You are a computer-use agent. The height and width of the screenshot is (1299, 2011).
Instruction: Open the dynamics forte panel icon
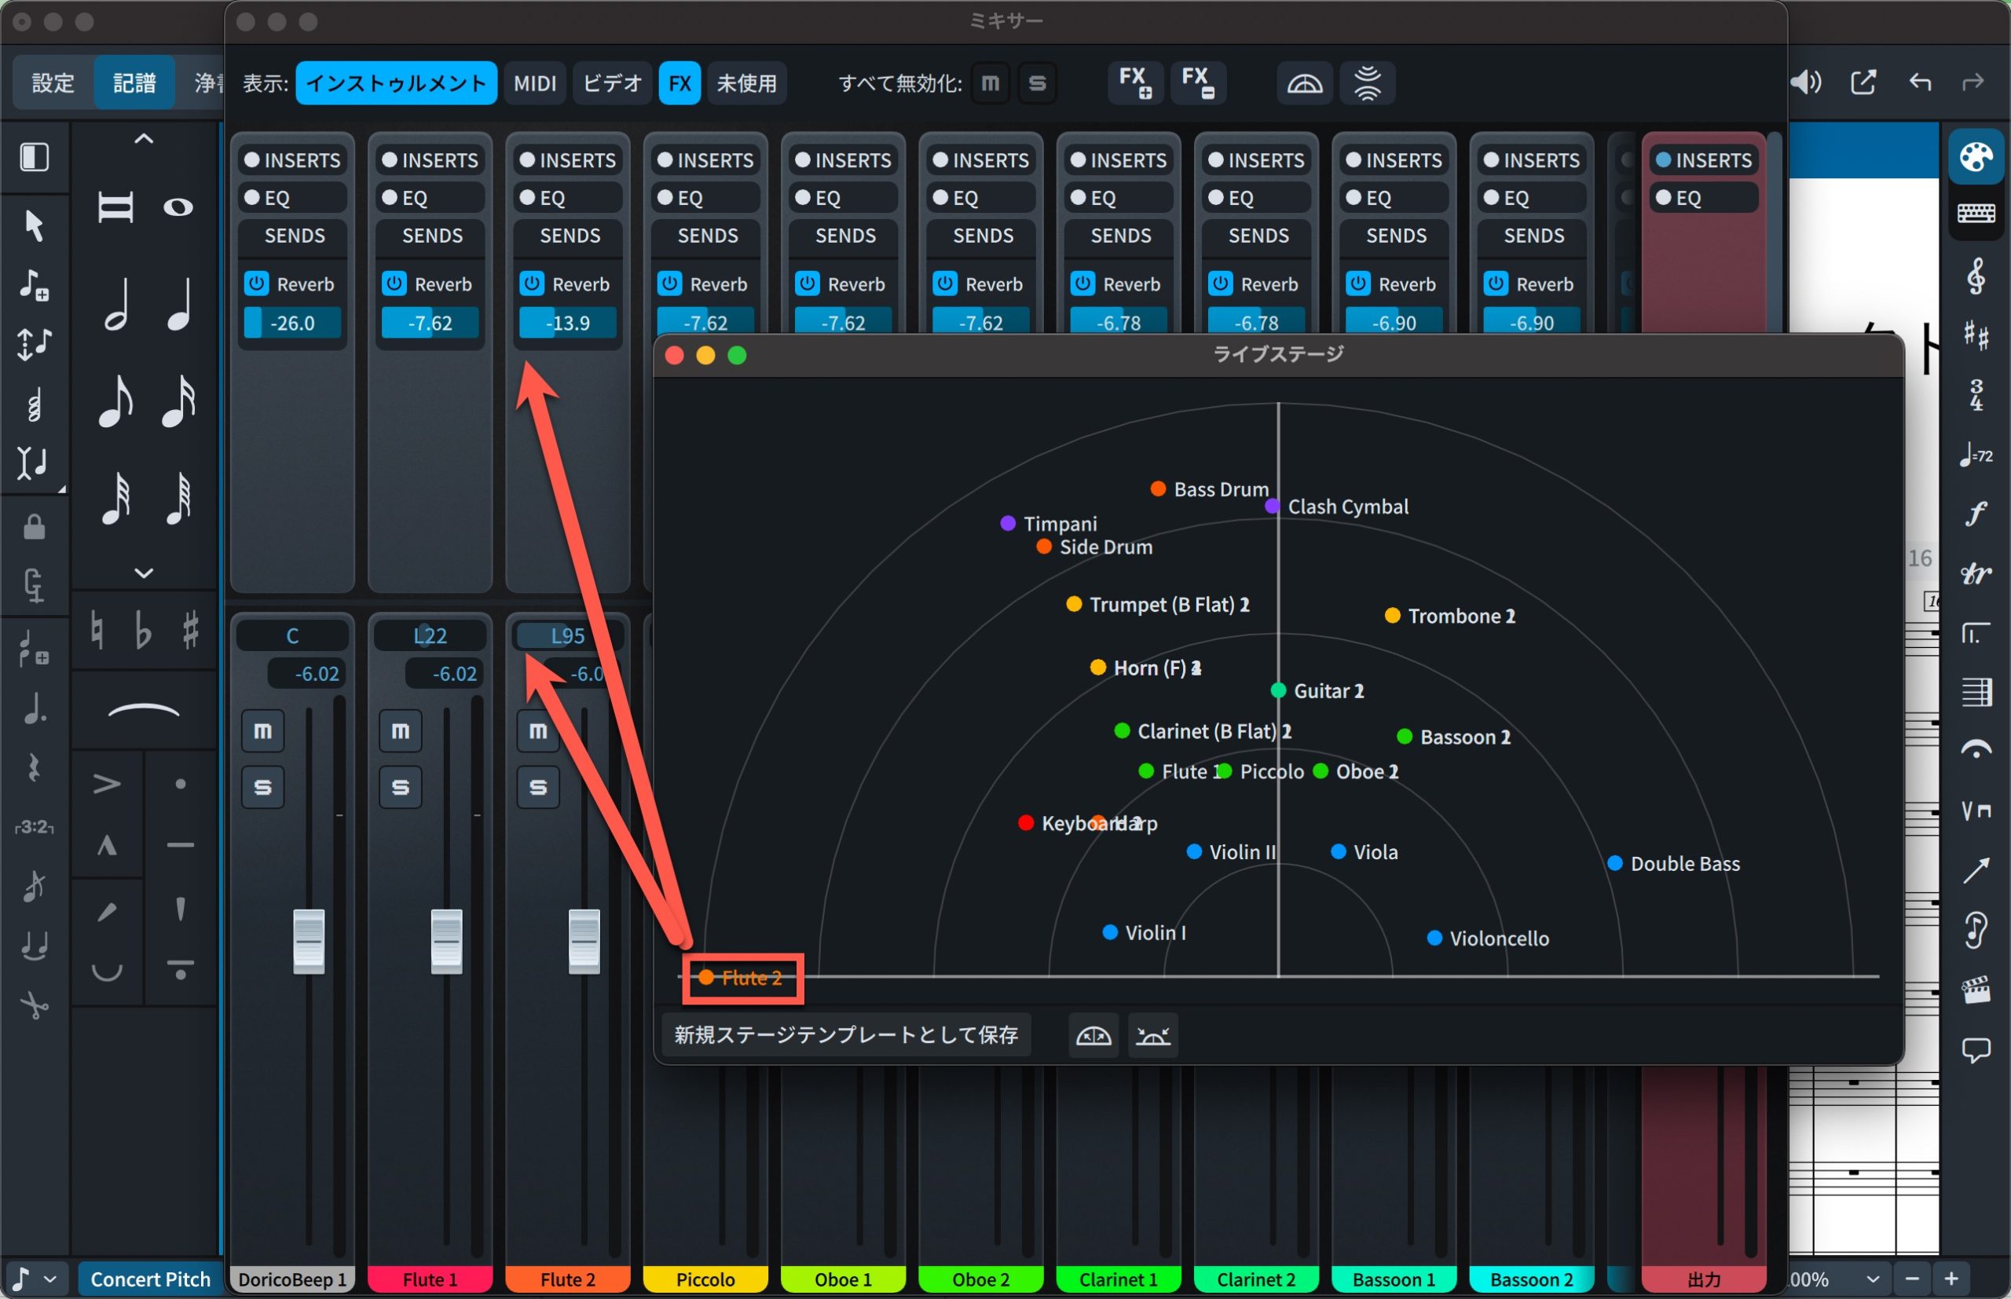[x=1976, y=514]
